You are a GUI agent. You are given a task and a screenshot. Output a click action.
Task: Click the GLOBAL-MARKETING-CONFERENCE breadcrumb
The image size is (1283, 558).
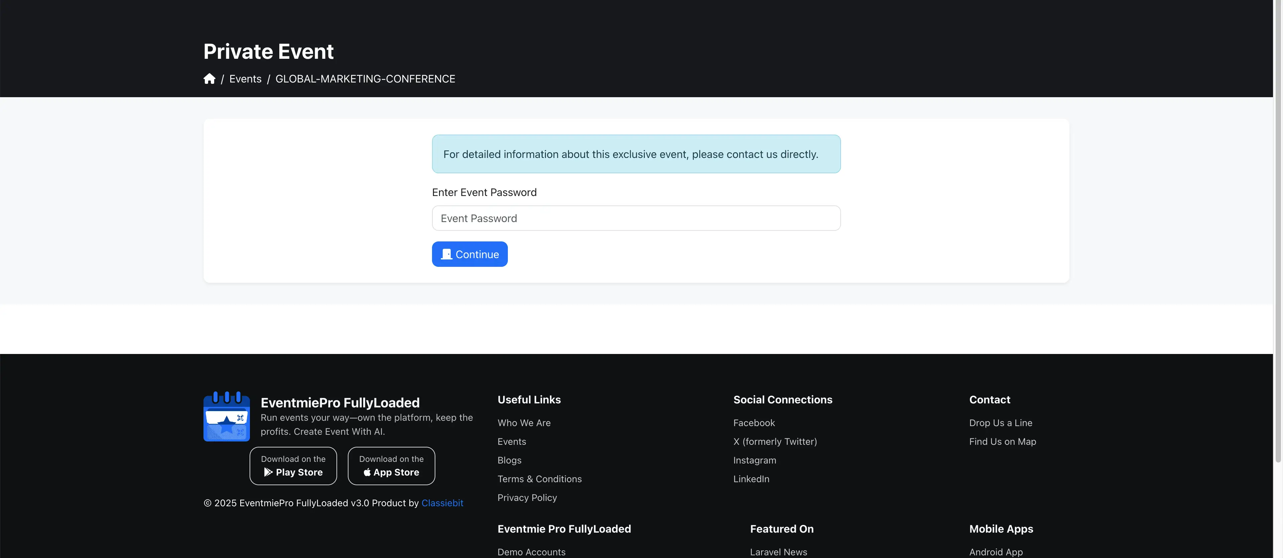pos(365,79)
